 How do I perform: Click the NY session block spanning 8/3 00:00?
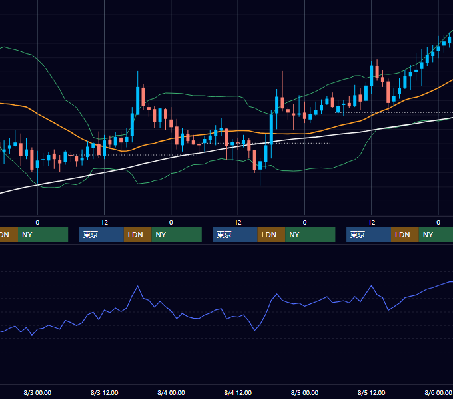[x=43, y=235]
